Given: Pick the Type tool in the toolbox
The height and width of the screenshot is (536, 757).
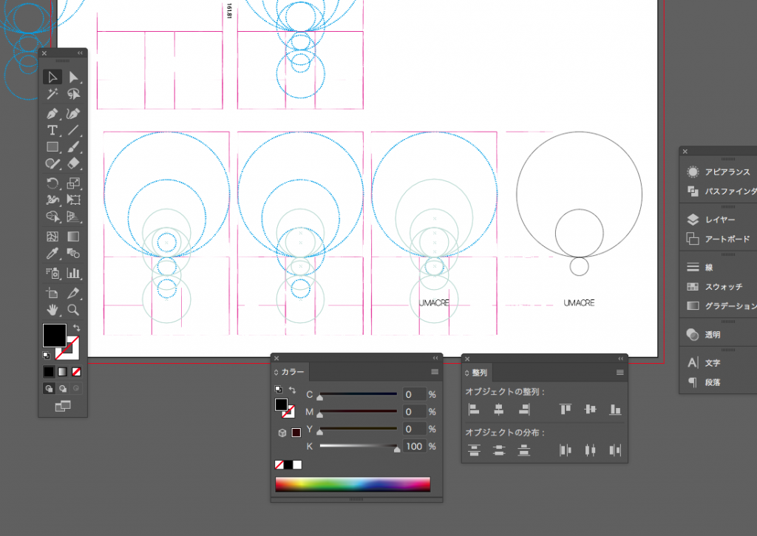Looking at the screenshot, I should 52,130.
